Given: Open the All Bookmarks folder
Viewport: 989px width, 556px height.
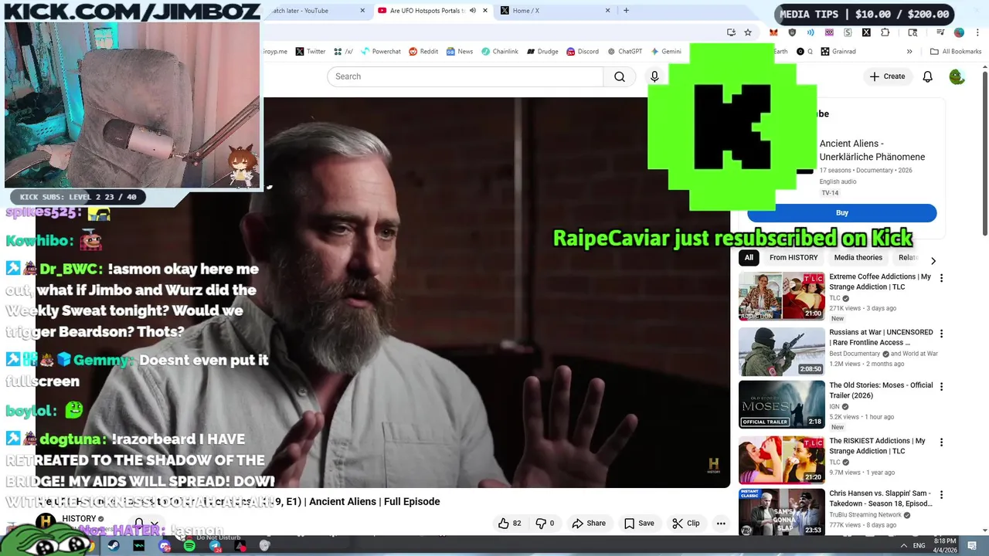Looking at the screenshot, I should tap(956, 52).
